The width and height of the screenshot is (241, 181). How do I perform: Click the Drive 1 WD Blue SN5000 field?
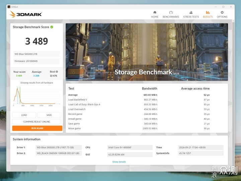point(59,147)
